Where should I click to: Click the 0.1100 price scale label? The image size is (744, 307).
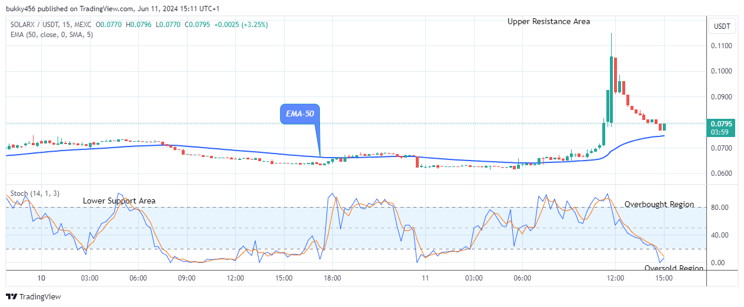coord(721,46)
